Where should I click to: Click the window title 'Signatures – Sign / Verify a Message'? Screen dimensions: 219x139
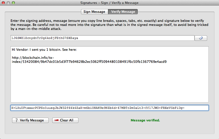coord(109,3)
